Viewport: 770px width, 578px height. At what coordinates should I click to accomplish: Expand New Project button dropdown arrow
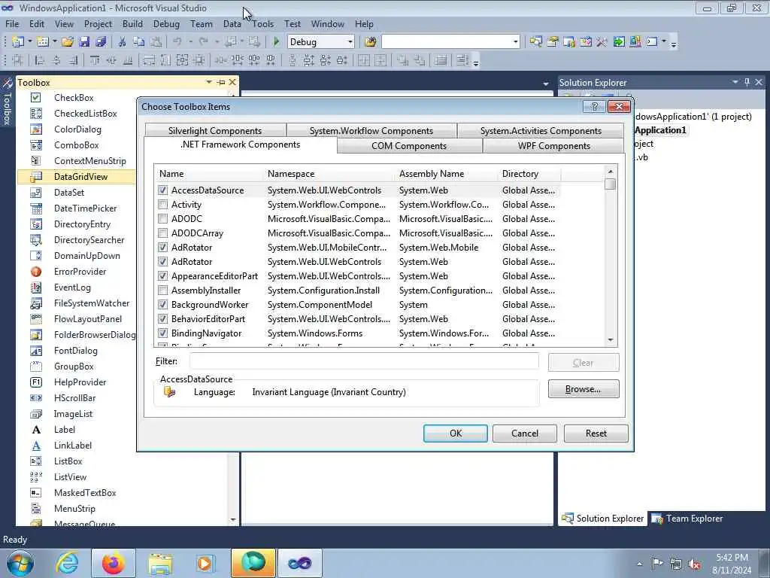29,42
